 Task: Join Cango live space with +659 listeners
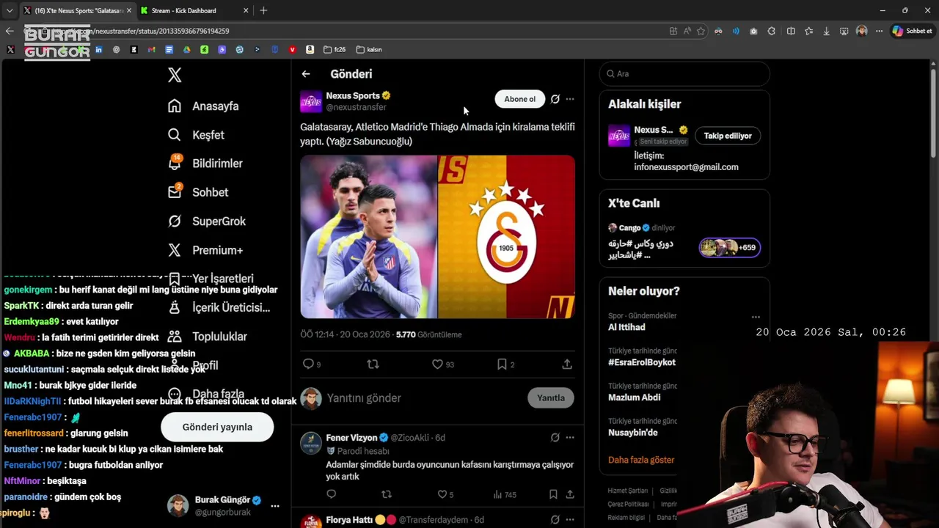click(x=729, y=248)
